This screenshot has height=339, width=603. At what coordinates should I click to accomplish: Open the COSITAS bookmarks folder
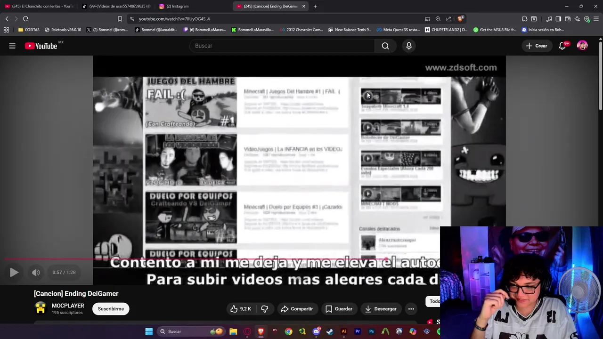point(29,30)
